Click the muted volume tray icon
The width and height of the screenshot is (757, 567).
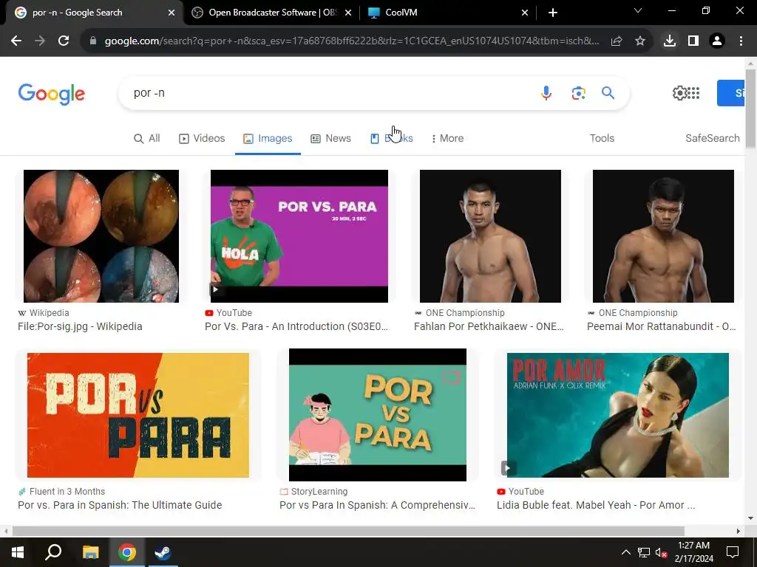[x=661, y=552]
